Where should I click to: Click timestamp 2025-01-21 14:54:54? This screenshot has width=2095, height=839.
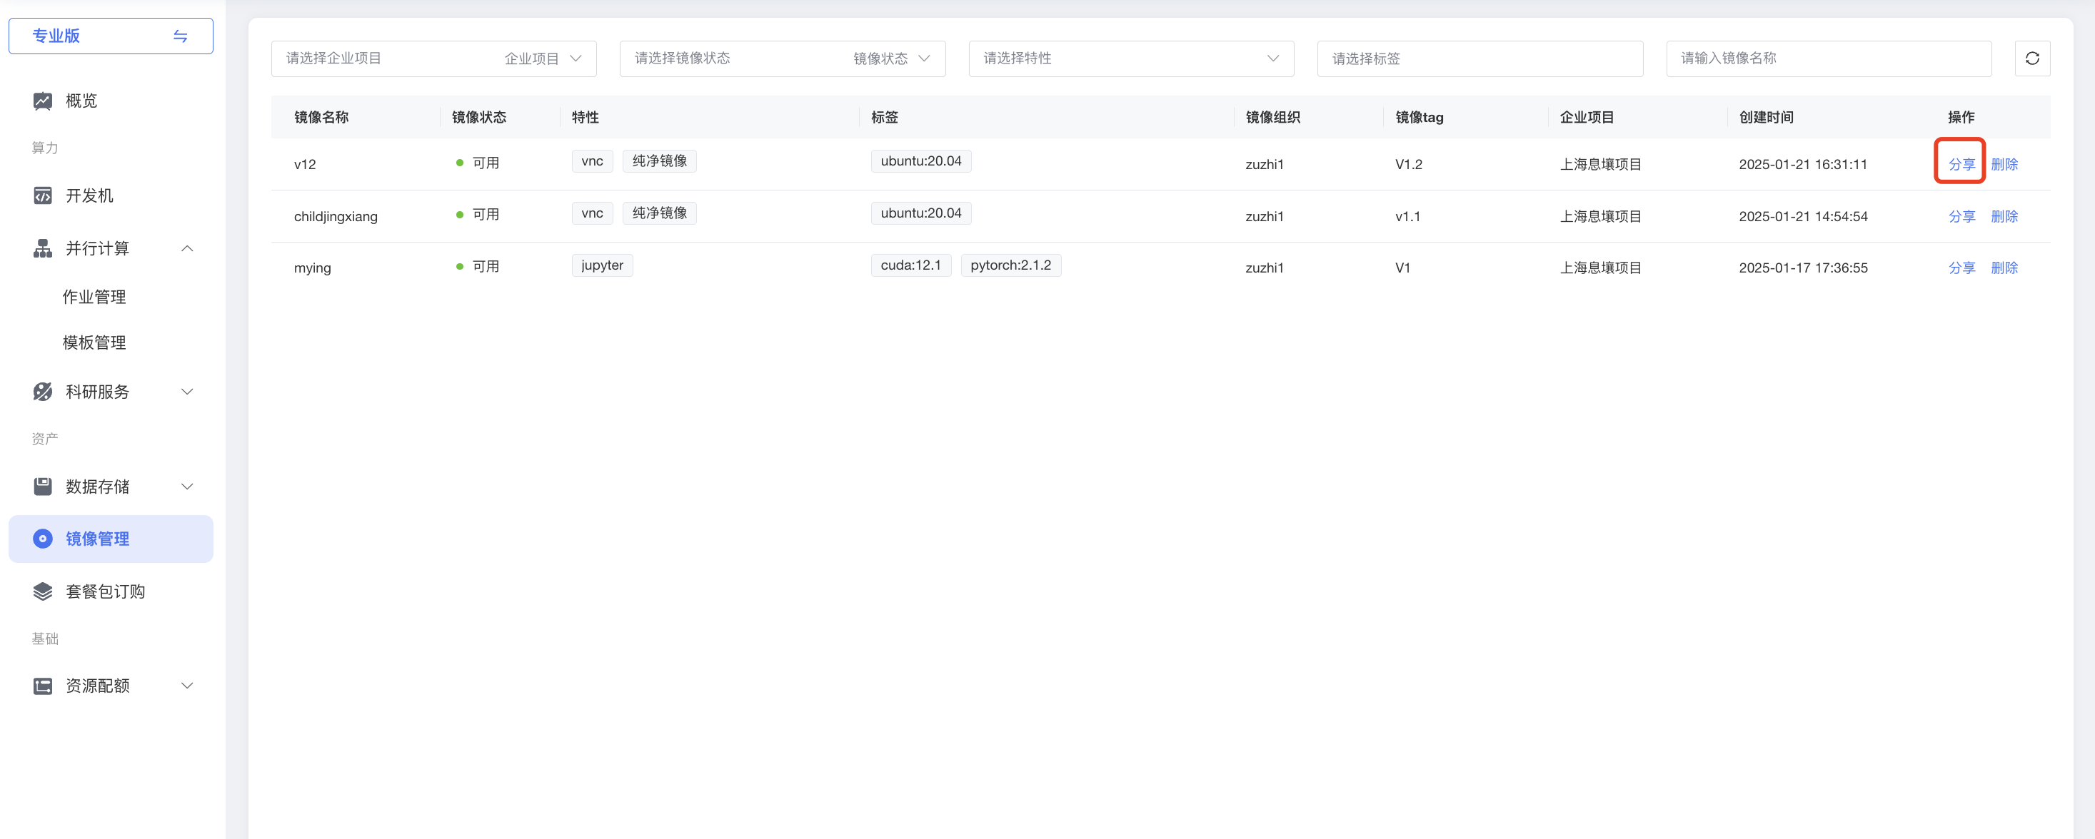1803,216
